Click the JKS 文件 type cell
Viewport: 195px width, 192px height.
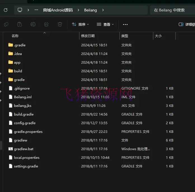pos(128,105)
